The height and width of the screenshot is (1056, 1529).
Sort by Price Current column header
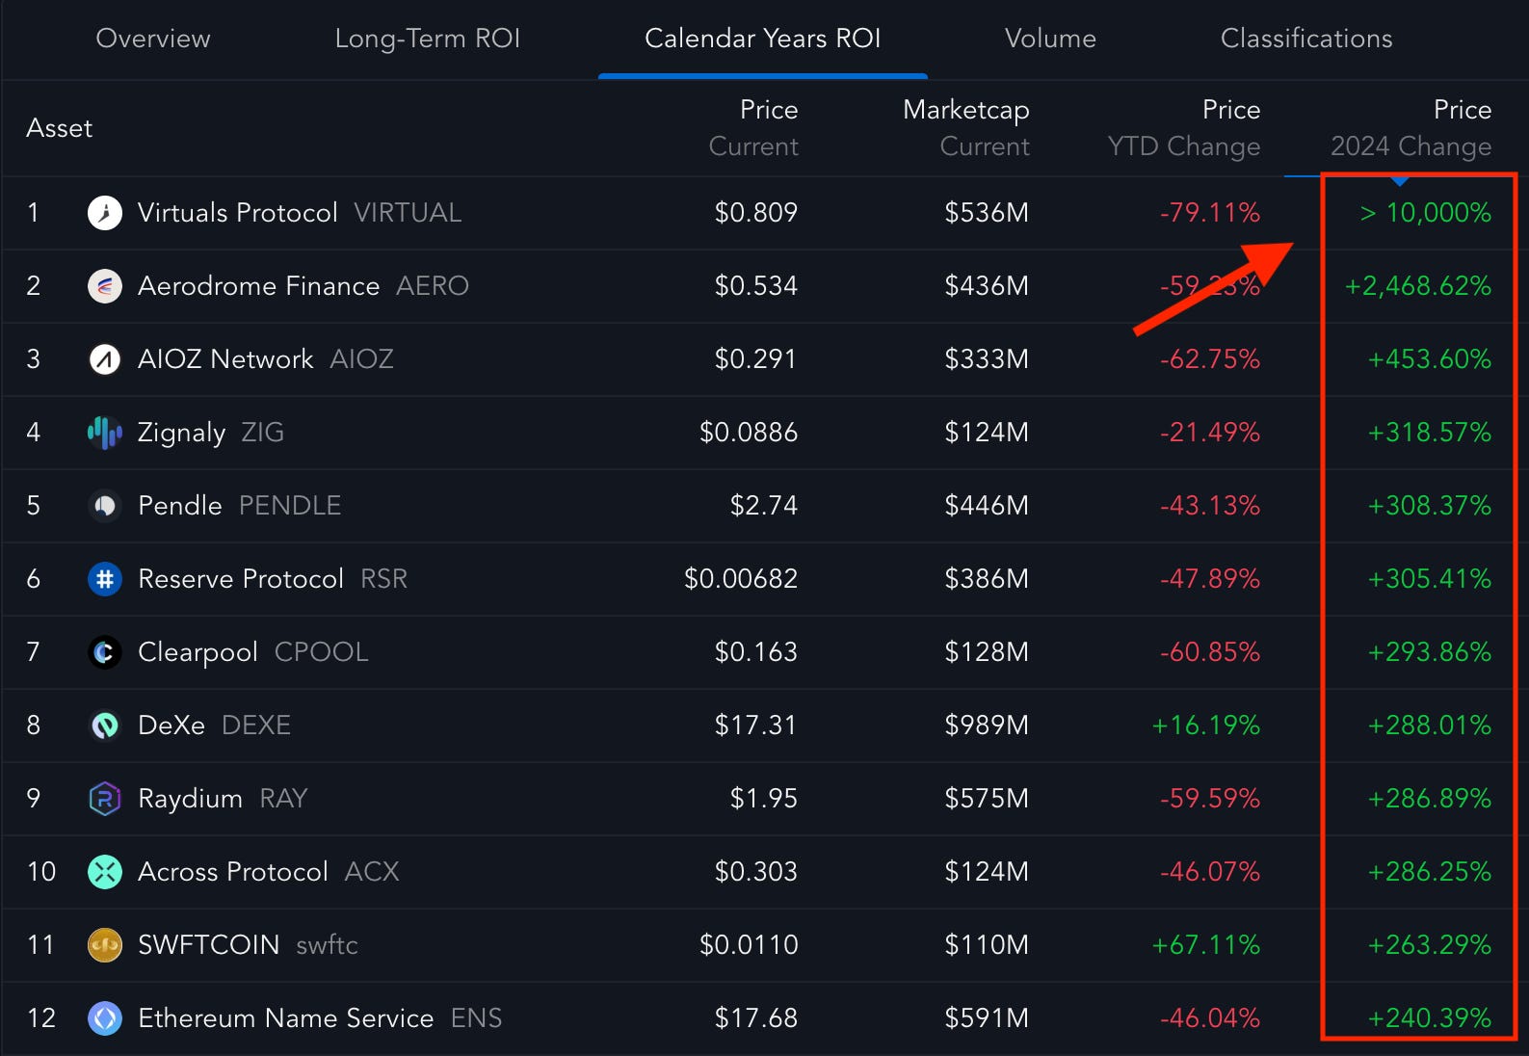pos(754,127)
